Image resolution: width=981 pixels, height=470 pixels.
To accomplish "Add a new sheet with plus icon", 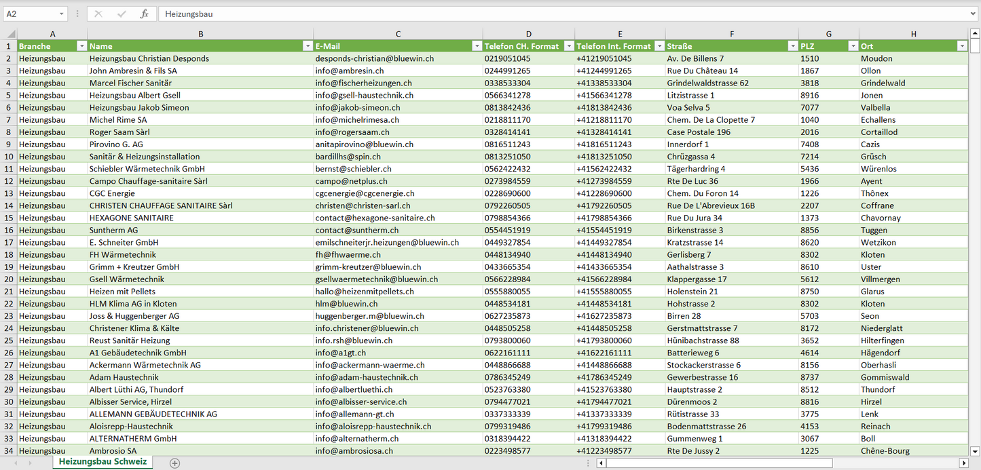I will pos(174,463).
